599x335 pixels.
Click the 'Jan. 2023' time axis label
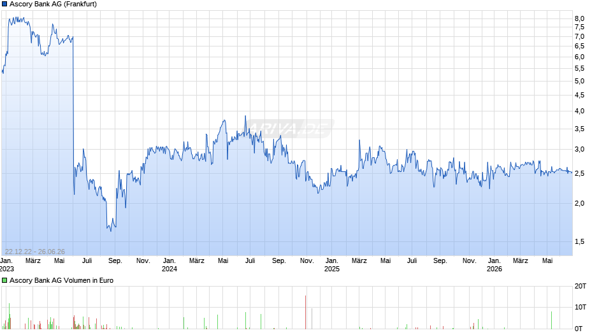coord(7,265)
